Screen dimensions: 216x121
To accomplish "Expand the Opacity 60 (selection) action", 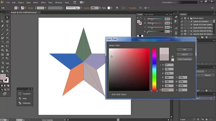I will 191,22.
